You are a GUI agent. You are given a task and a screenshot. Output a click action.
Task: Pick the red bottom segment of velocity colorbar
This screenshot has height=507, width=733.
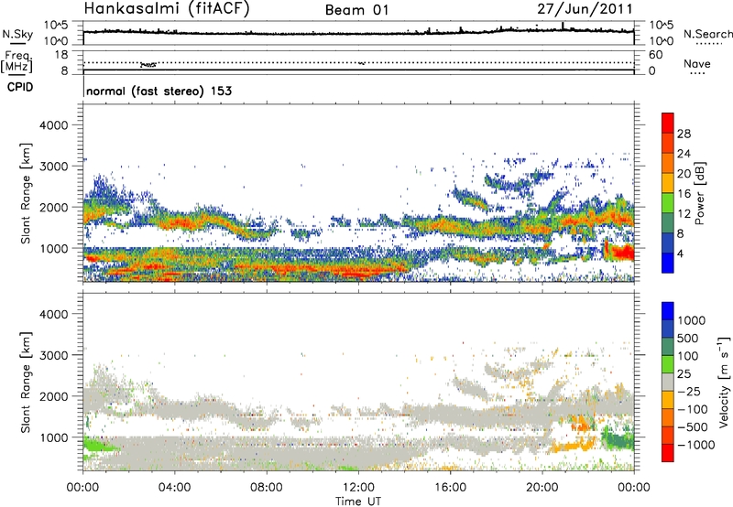click(668, 453)
